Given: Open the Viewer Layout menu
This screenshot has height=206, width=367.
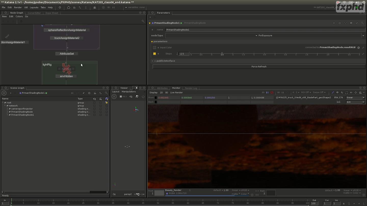Looking at the screenshot, I should point(116,92).
